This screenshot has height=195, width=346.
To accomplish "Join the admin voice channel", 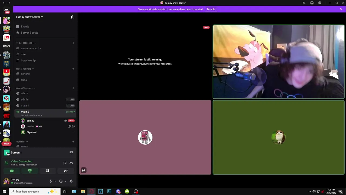I will tap(45, 99).
